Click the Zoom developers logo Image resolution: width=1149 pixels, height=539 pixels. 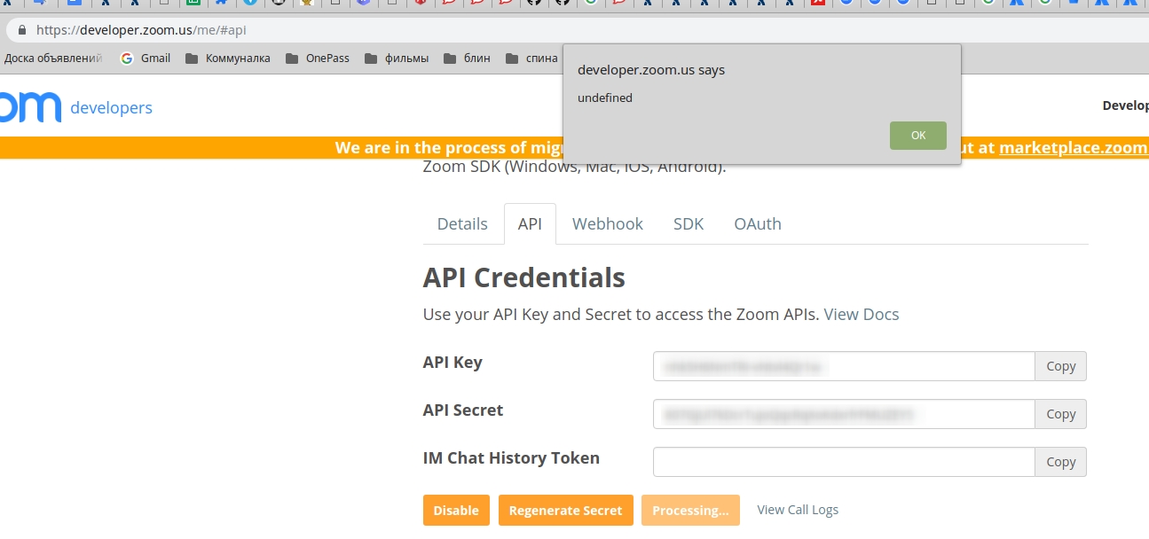[76, 107]
